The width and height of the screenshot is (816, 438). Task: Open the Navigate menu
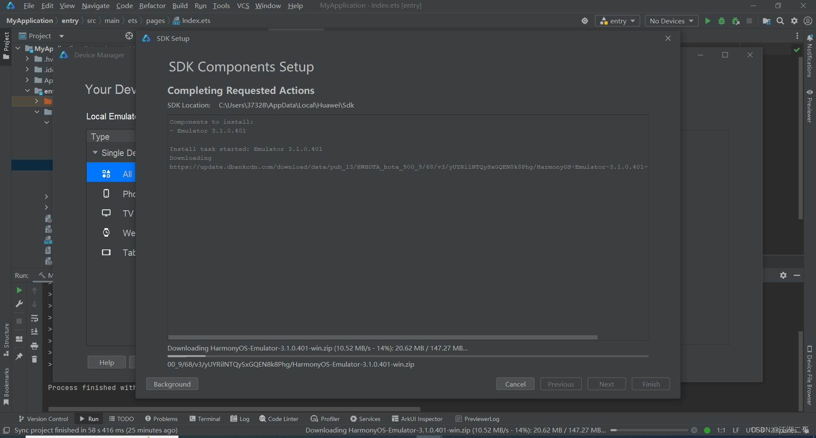tap(96, 6)
